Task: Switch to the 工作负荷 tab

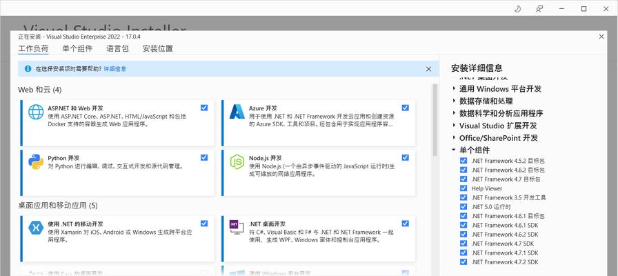Action: click(33, 49)
